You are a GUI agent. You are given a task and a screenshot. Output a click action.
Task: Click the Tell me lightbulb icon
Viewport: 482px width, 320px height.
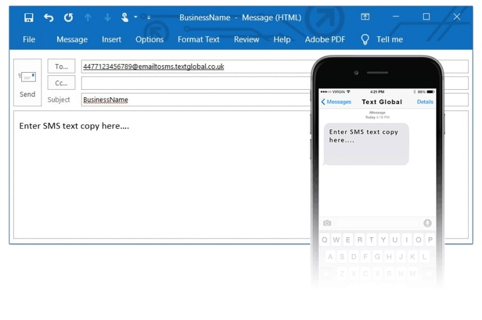click(365, 40)
